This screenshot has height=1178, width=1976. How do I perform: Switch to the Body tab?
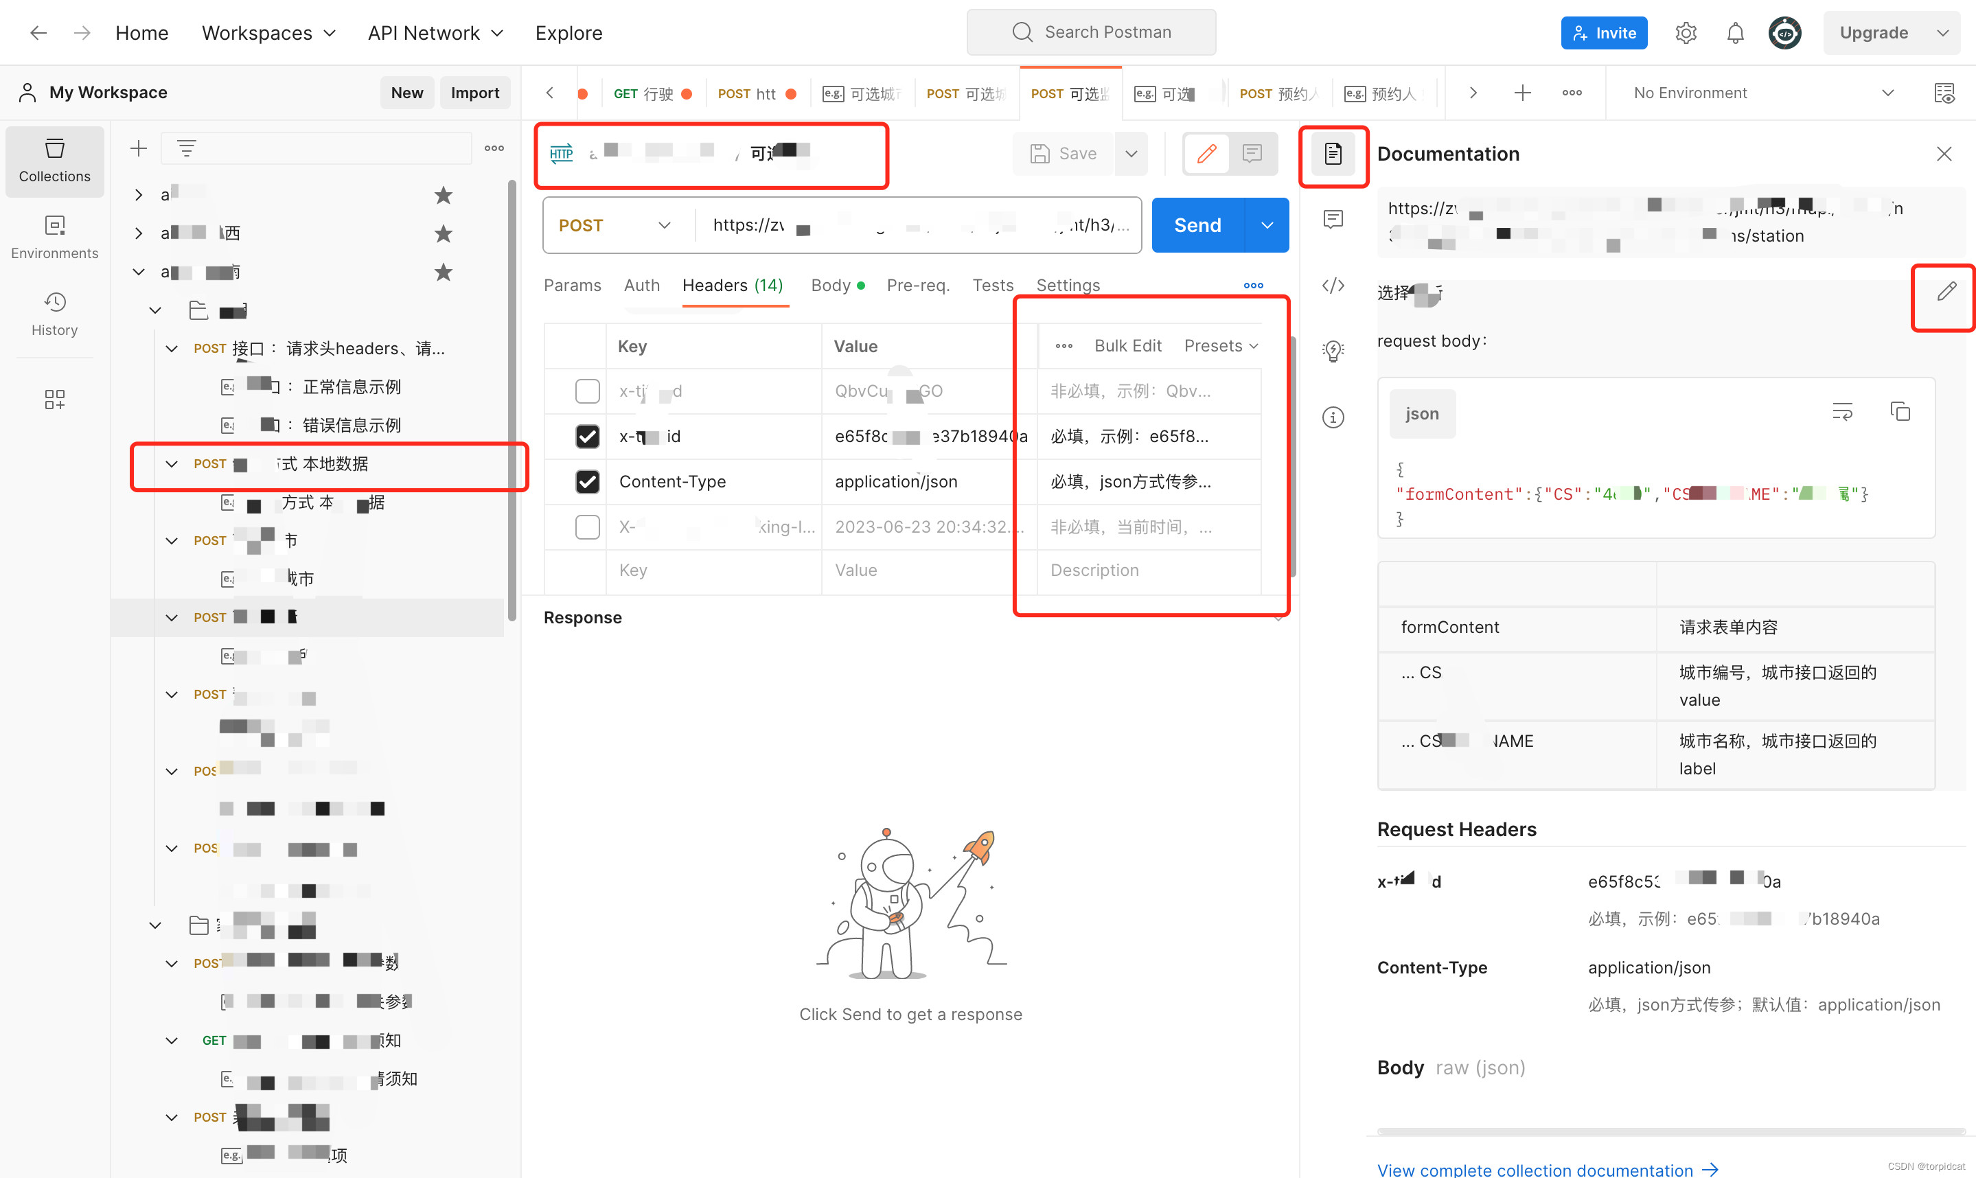830,285
